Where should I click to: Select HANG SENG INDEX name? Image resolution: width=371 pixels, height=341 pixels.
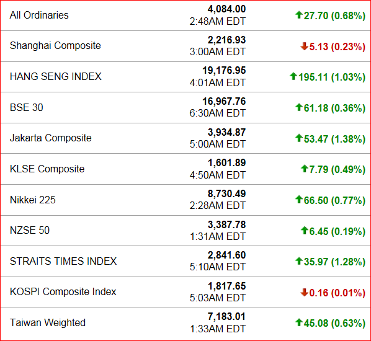[56, 76]
